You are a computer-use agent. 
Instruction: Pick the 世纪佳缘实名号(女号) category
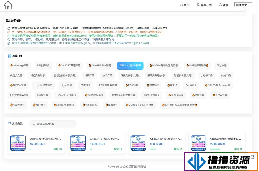pos(64,75)
